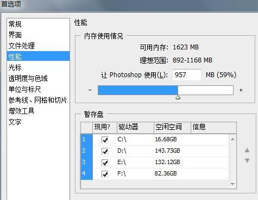258x200 pixels.
Task: Click the 信息 column header
Action: [x=213, y=128]
